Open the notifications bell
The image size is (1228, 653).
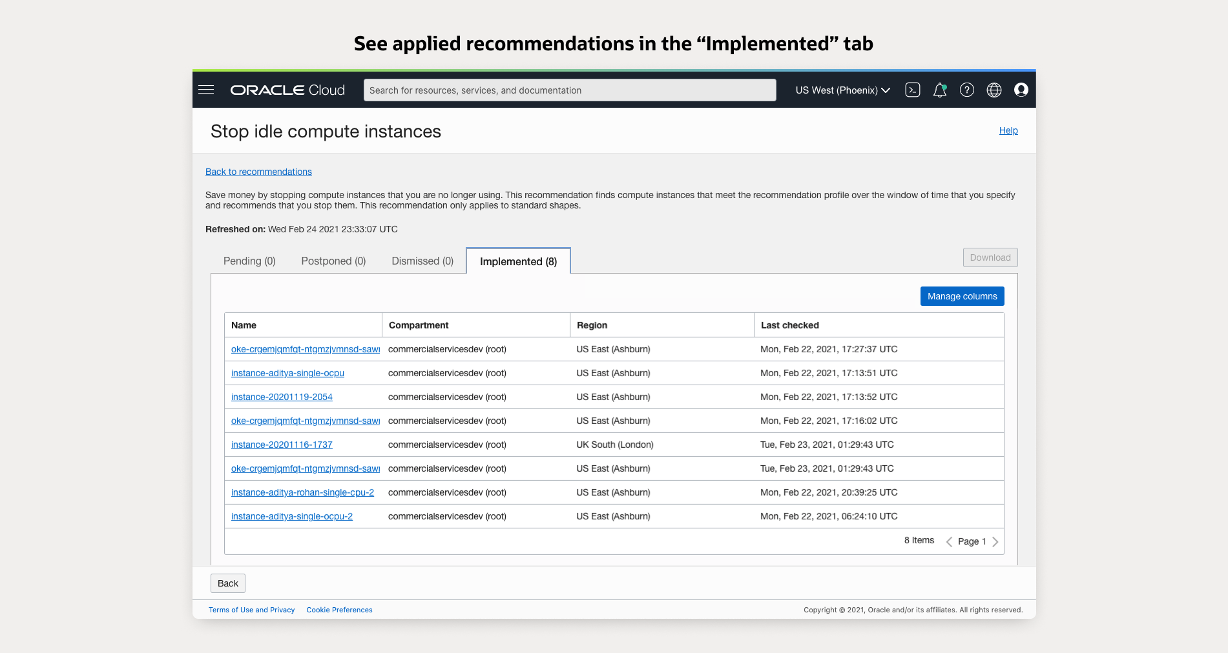tap(939, 90)
